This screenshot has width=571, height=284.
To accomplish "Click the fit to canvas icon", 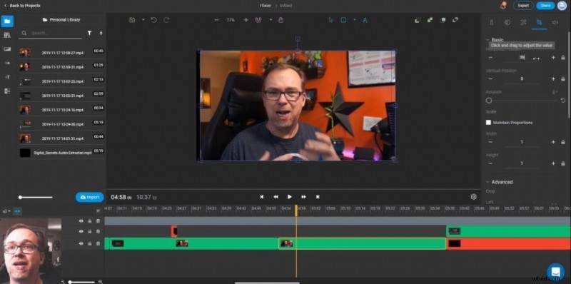I will click(443, 20).
